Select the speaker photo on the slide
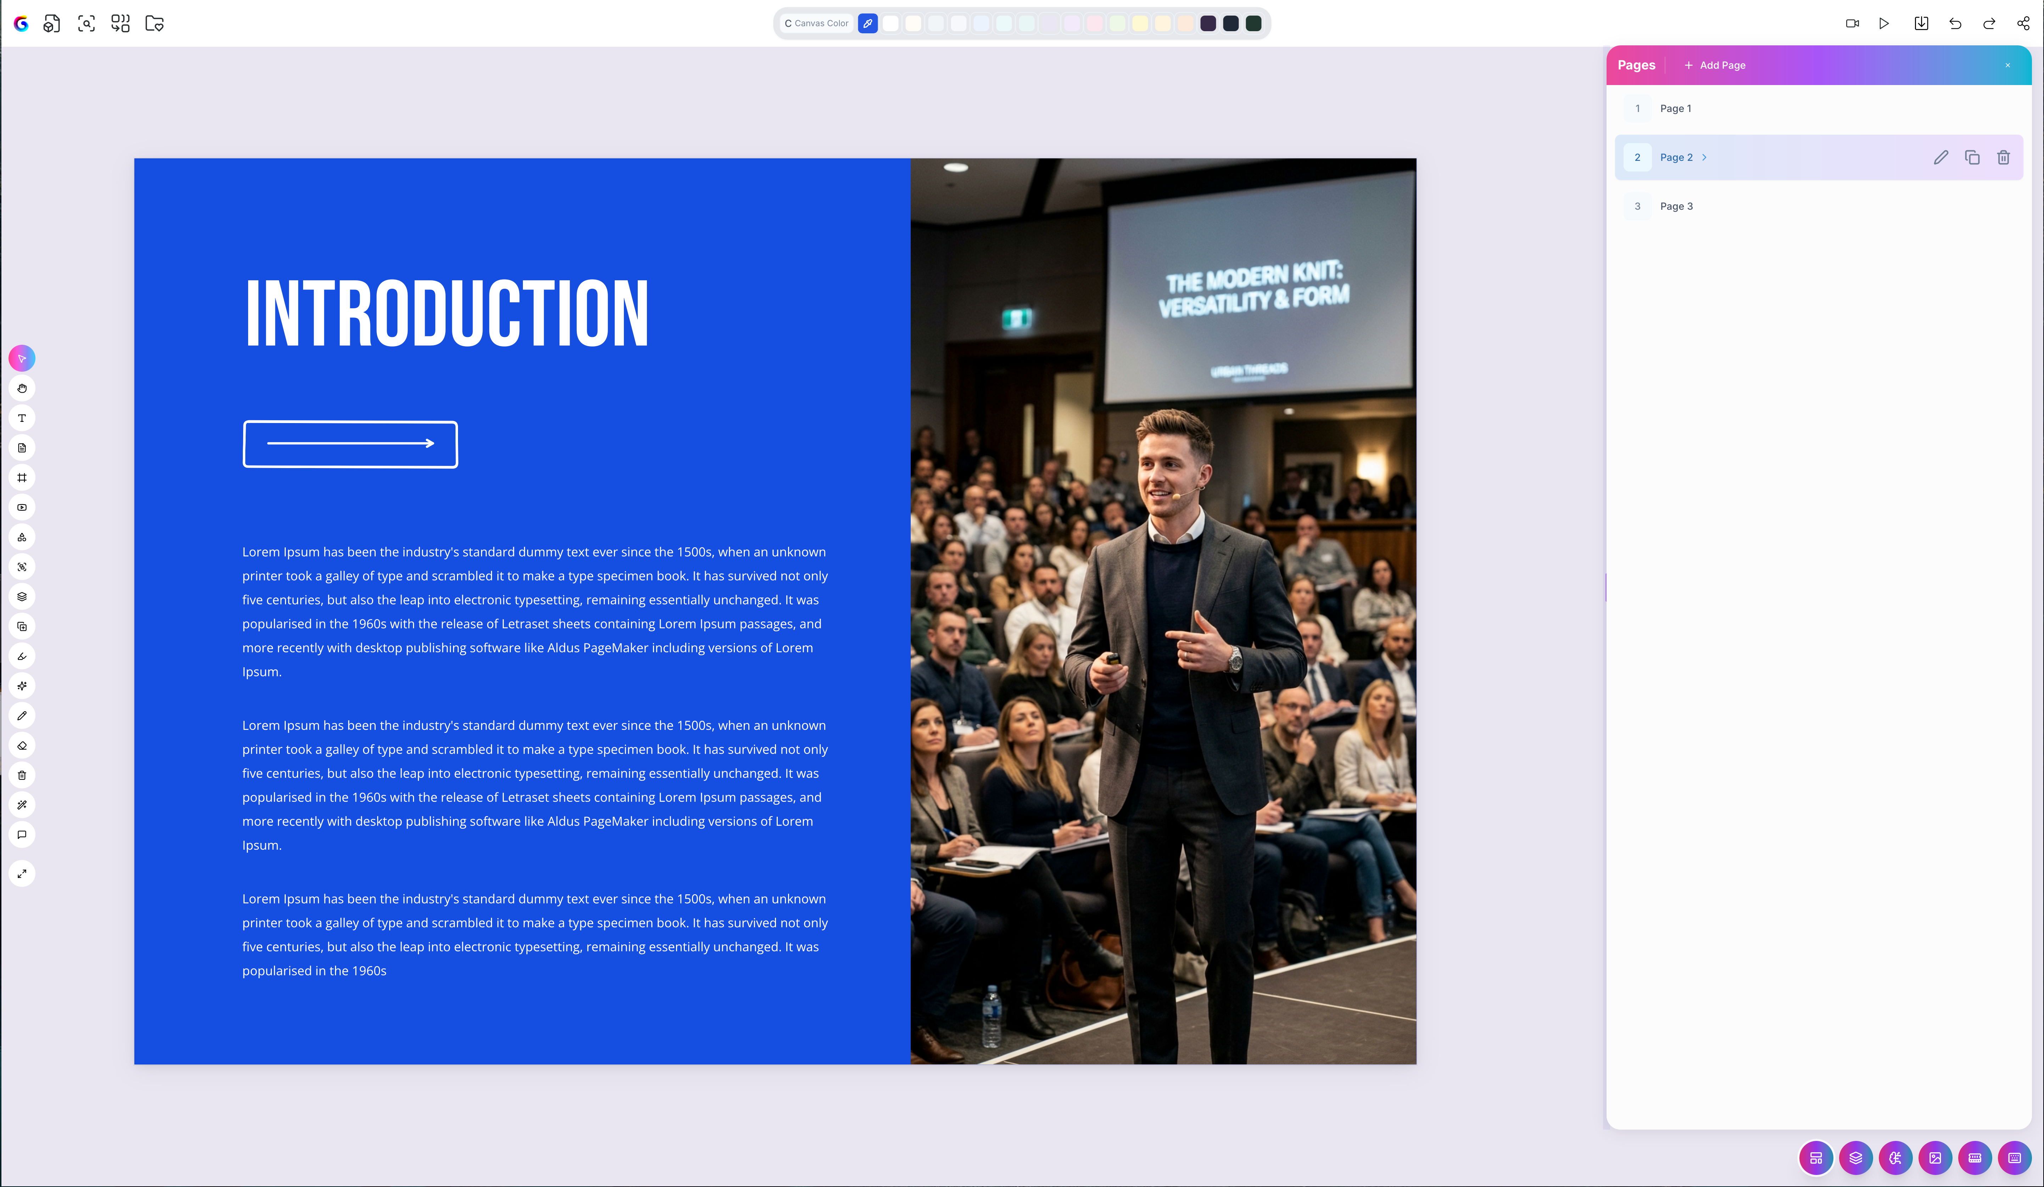Viewport: 2044px width, 1187px height. 1163,611
